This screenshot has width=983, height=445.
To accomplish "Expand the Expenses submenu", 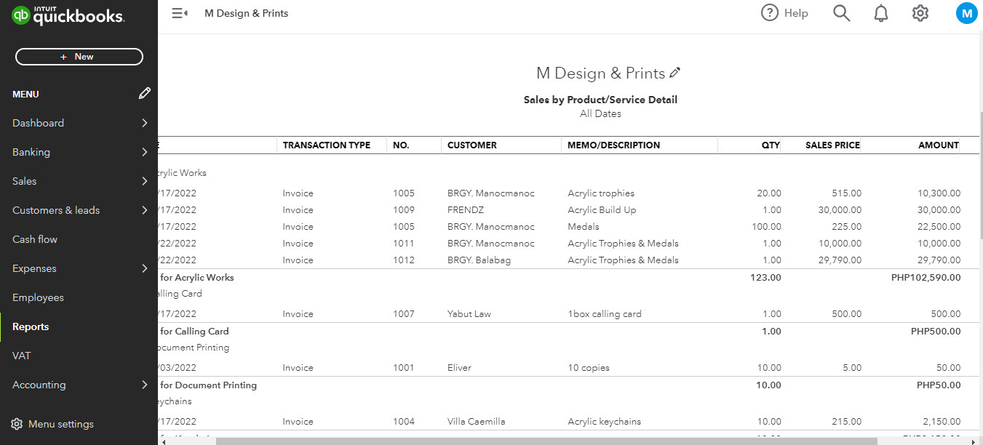I will tap(145, 268).
